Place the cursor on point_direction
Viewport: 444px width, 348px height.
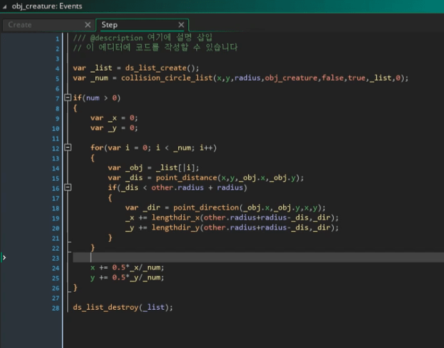click(200, 207)
